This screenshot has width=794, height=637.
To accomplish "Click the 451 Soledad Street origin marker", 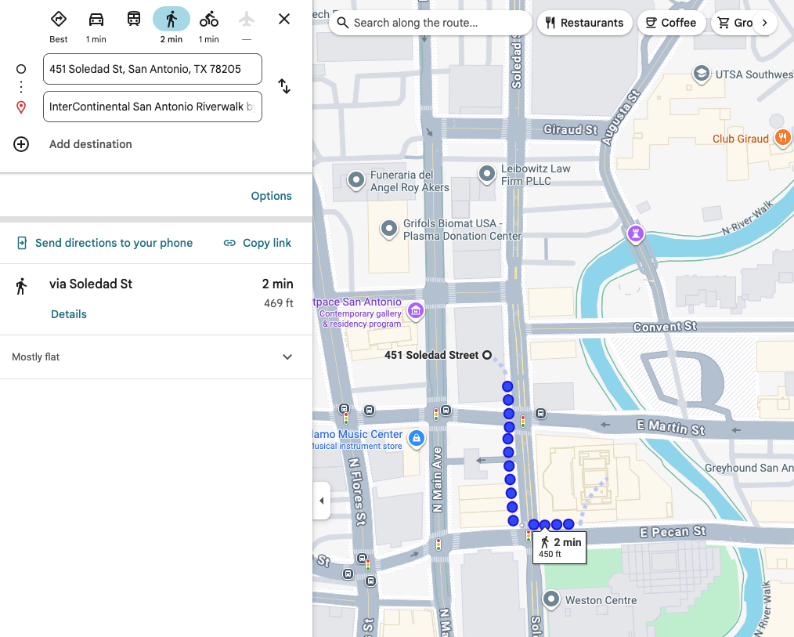I will [x=486, y=355].
